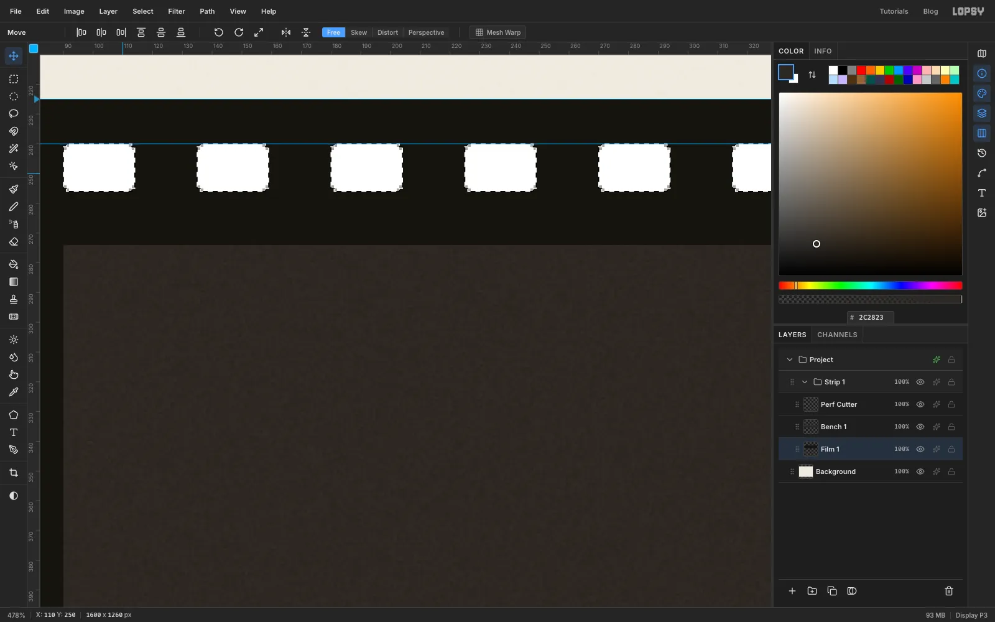This screenshot has width=995, height=622.
Task: Open the Tutorials link
Action: pos(894,11)
